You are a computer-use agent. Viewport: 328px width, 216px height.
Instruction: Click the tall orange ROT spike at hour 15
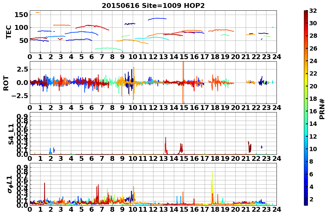coord(183,83)
